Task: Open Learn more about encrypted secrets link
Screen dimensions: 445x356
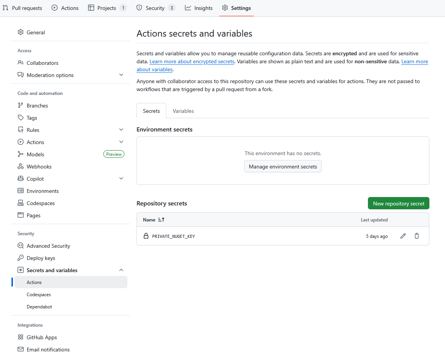Action: tap(192, 62)
